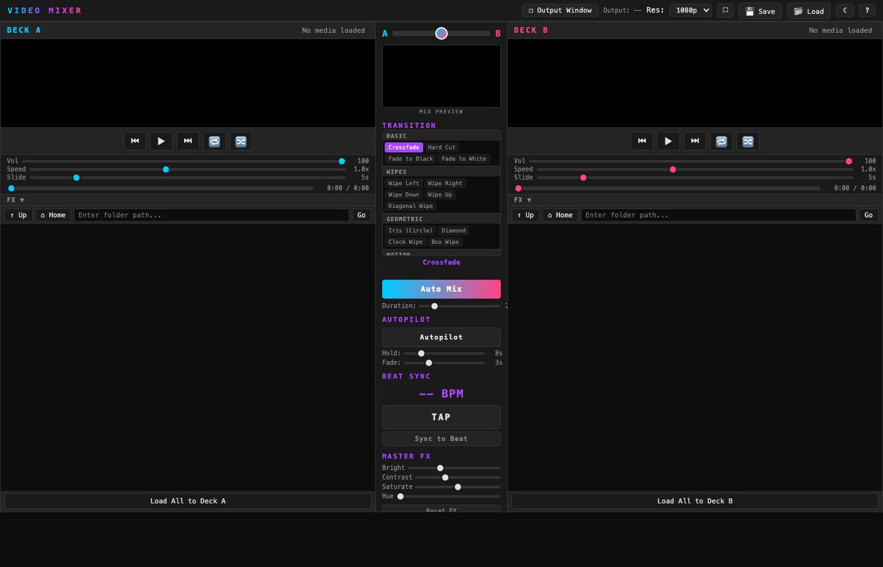Toggle shuffle mode on Deck B
The width and height of the screenshot is (883, 567).
click(x=747, y=141)
